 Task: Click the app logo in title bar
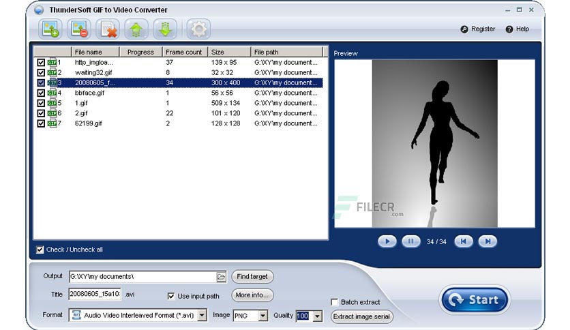(x=39, y=10)
